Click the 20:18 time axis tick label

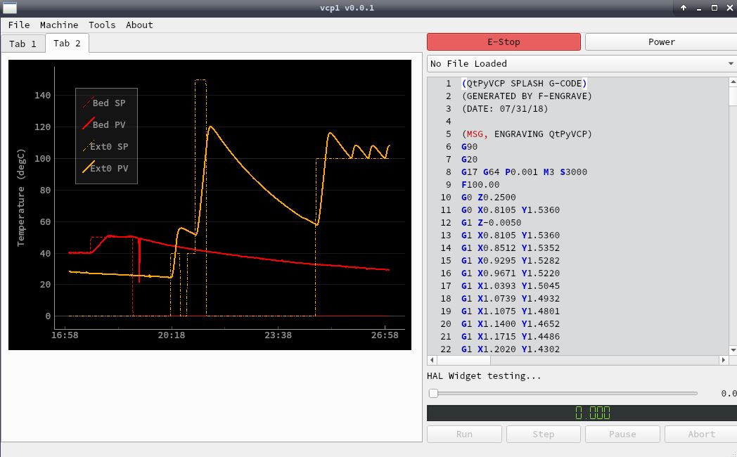(171, 335)
